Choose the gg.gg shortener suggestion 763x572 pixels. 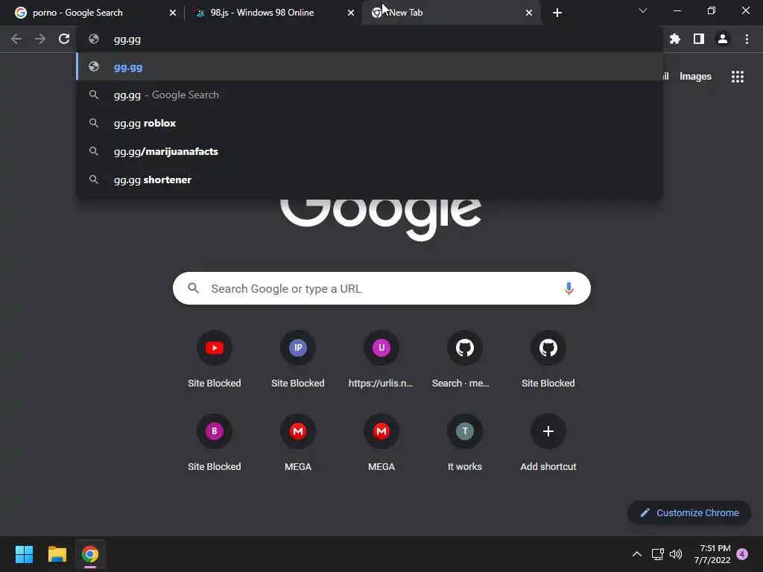370,179
